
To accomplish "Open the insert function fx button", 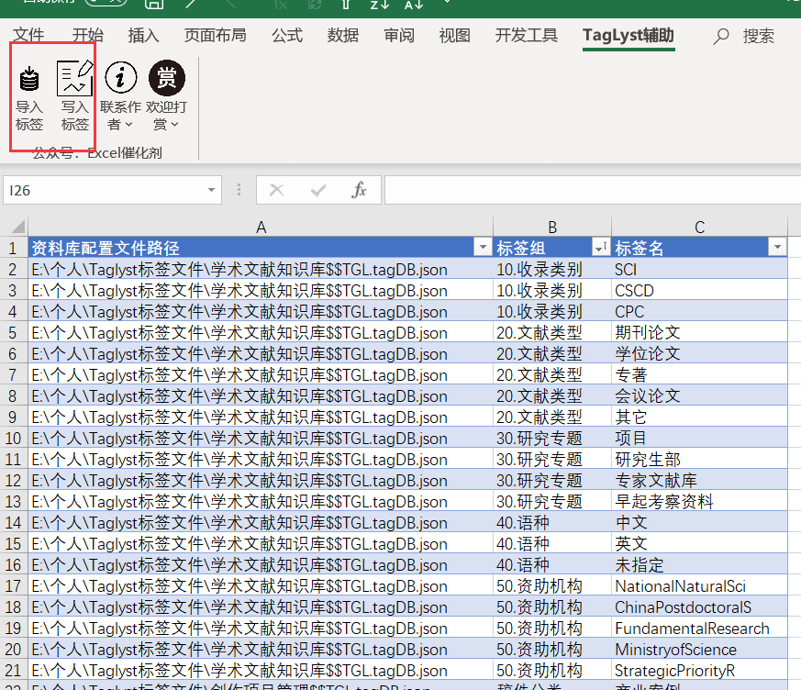I will tap(359, 190).
